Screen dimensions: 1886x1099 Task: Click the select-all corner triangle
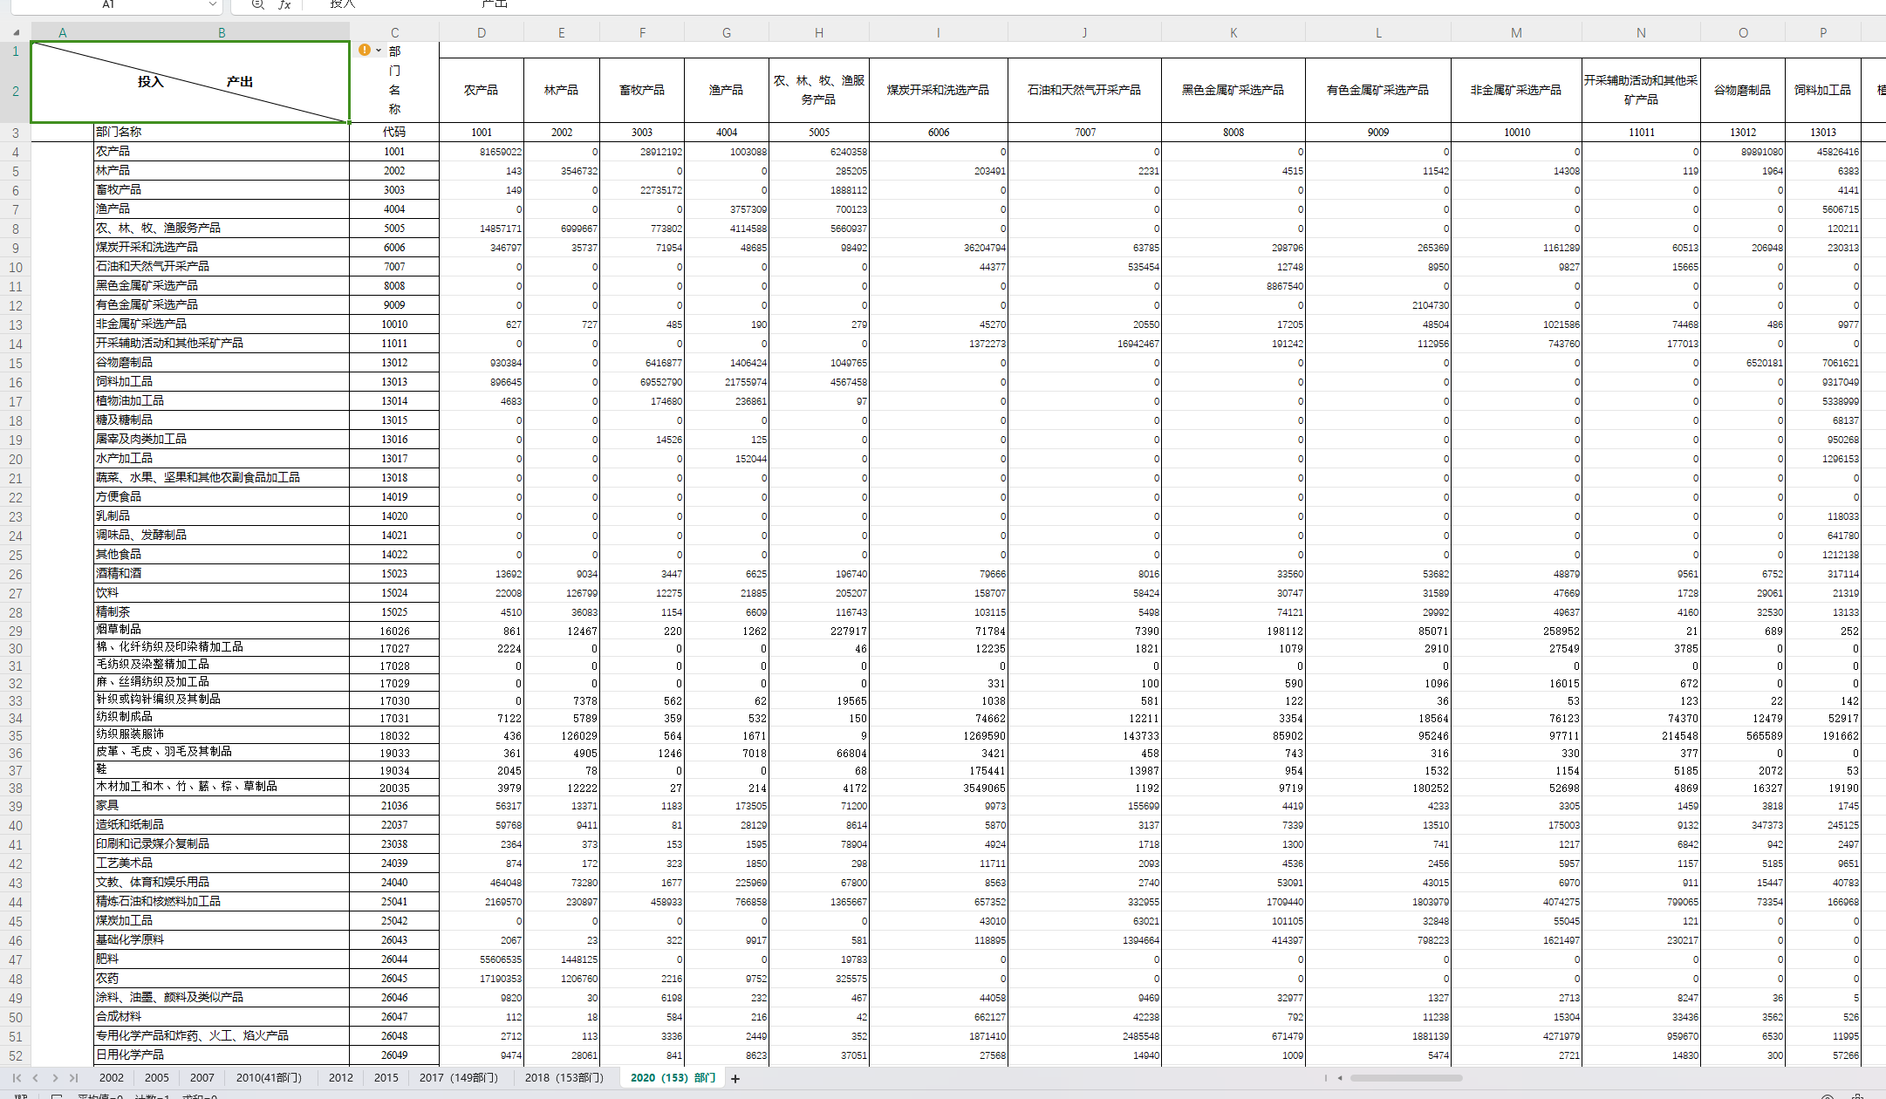[16, 33]
